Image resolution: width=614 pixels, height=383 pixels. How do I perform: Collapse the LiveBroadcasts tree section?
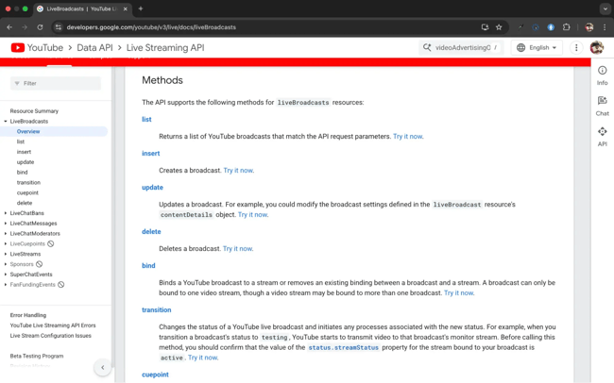click(x=6, y=122)
